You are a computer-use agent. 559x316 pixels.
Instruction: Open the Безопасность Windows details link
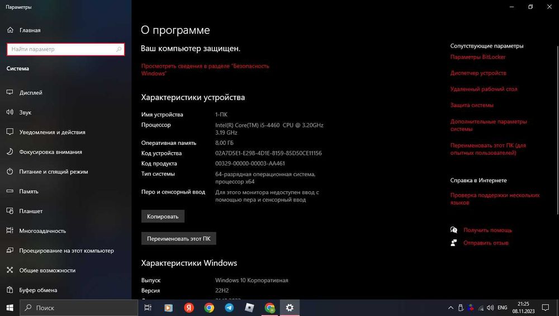click(205, 69)
